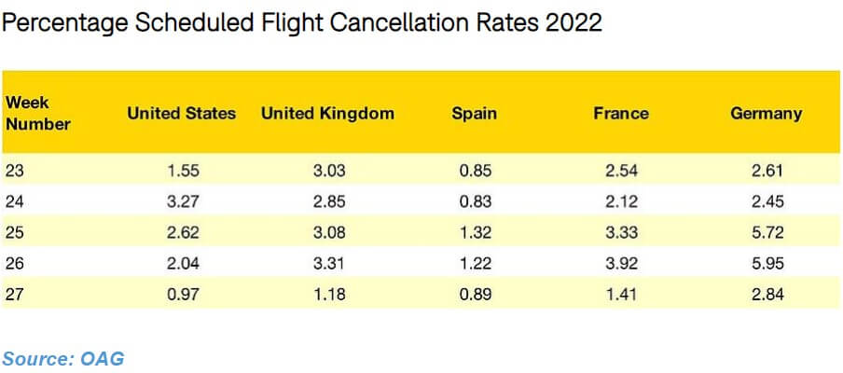The height and width of the screenshot is (373, 843).
Task: Click week 27 row label
Action: point(15,296)
